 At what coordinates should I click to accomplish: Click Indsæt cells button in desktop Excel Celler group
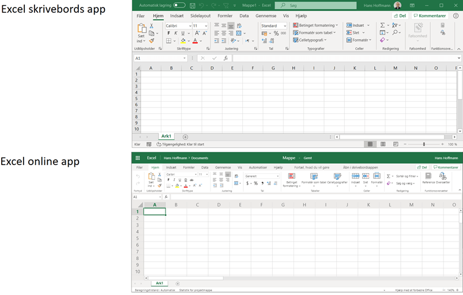tap(355, 25)
